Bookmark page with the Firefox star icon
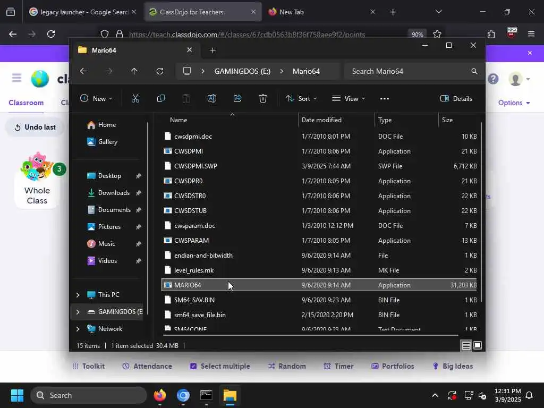The image size is (544, 408). (437, 34)
